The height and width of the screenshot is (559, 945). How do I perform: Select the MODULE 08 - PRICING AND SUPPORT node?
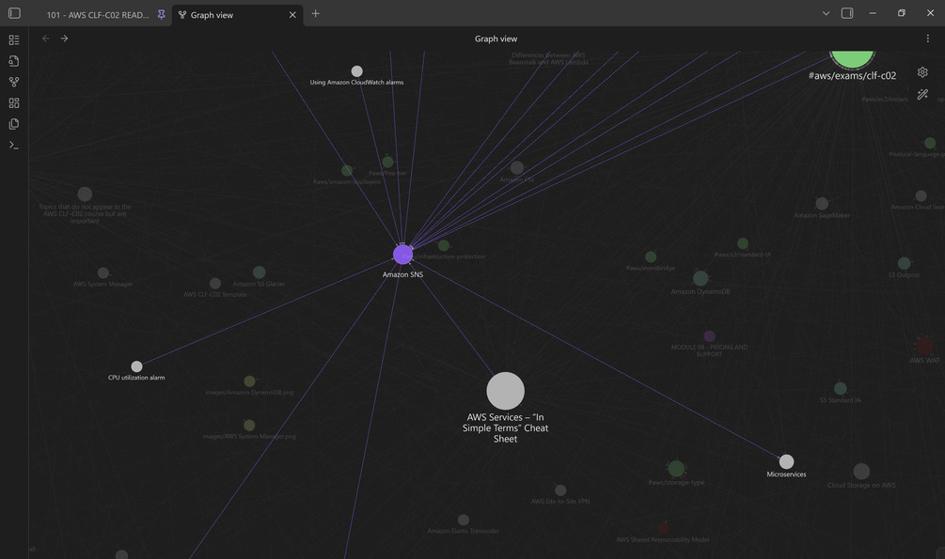click(709, 336)
